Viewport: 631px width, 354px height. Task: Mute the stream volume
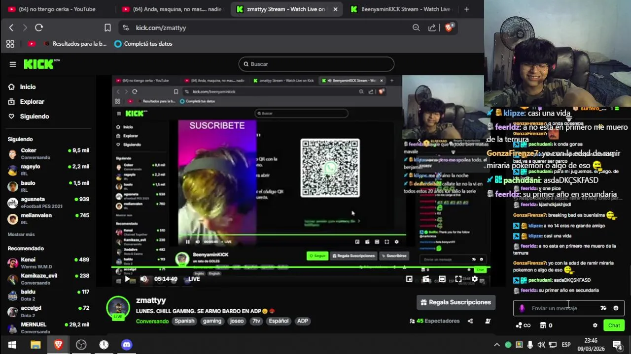(x=143, y=279)
